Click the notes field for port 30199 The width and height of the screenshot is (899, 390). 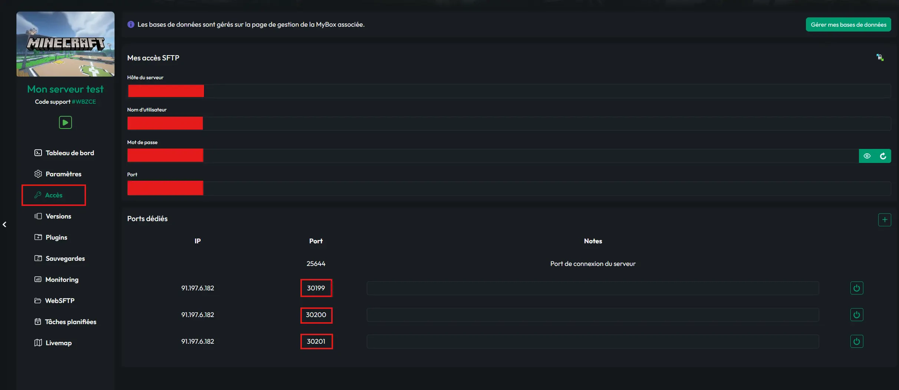pyautogui.click(x=593, y=288)
